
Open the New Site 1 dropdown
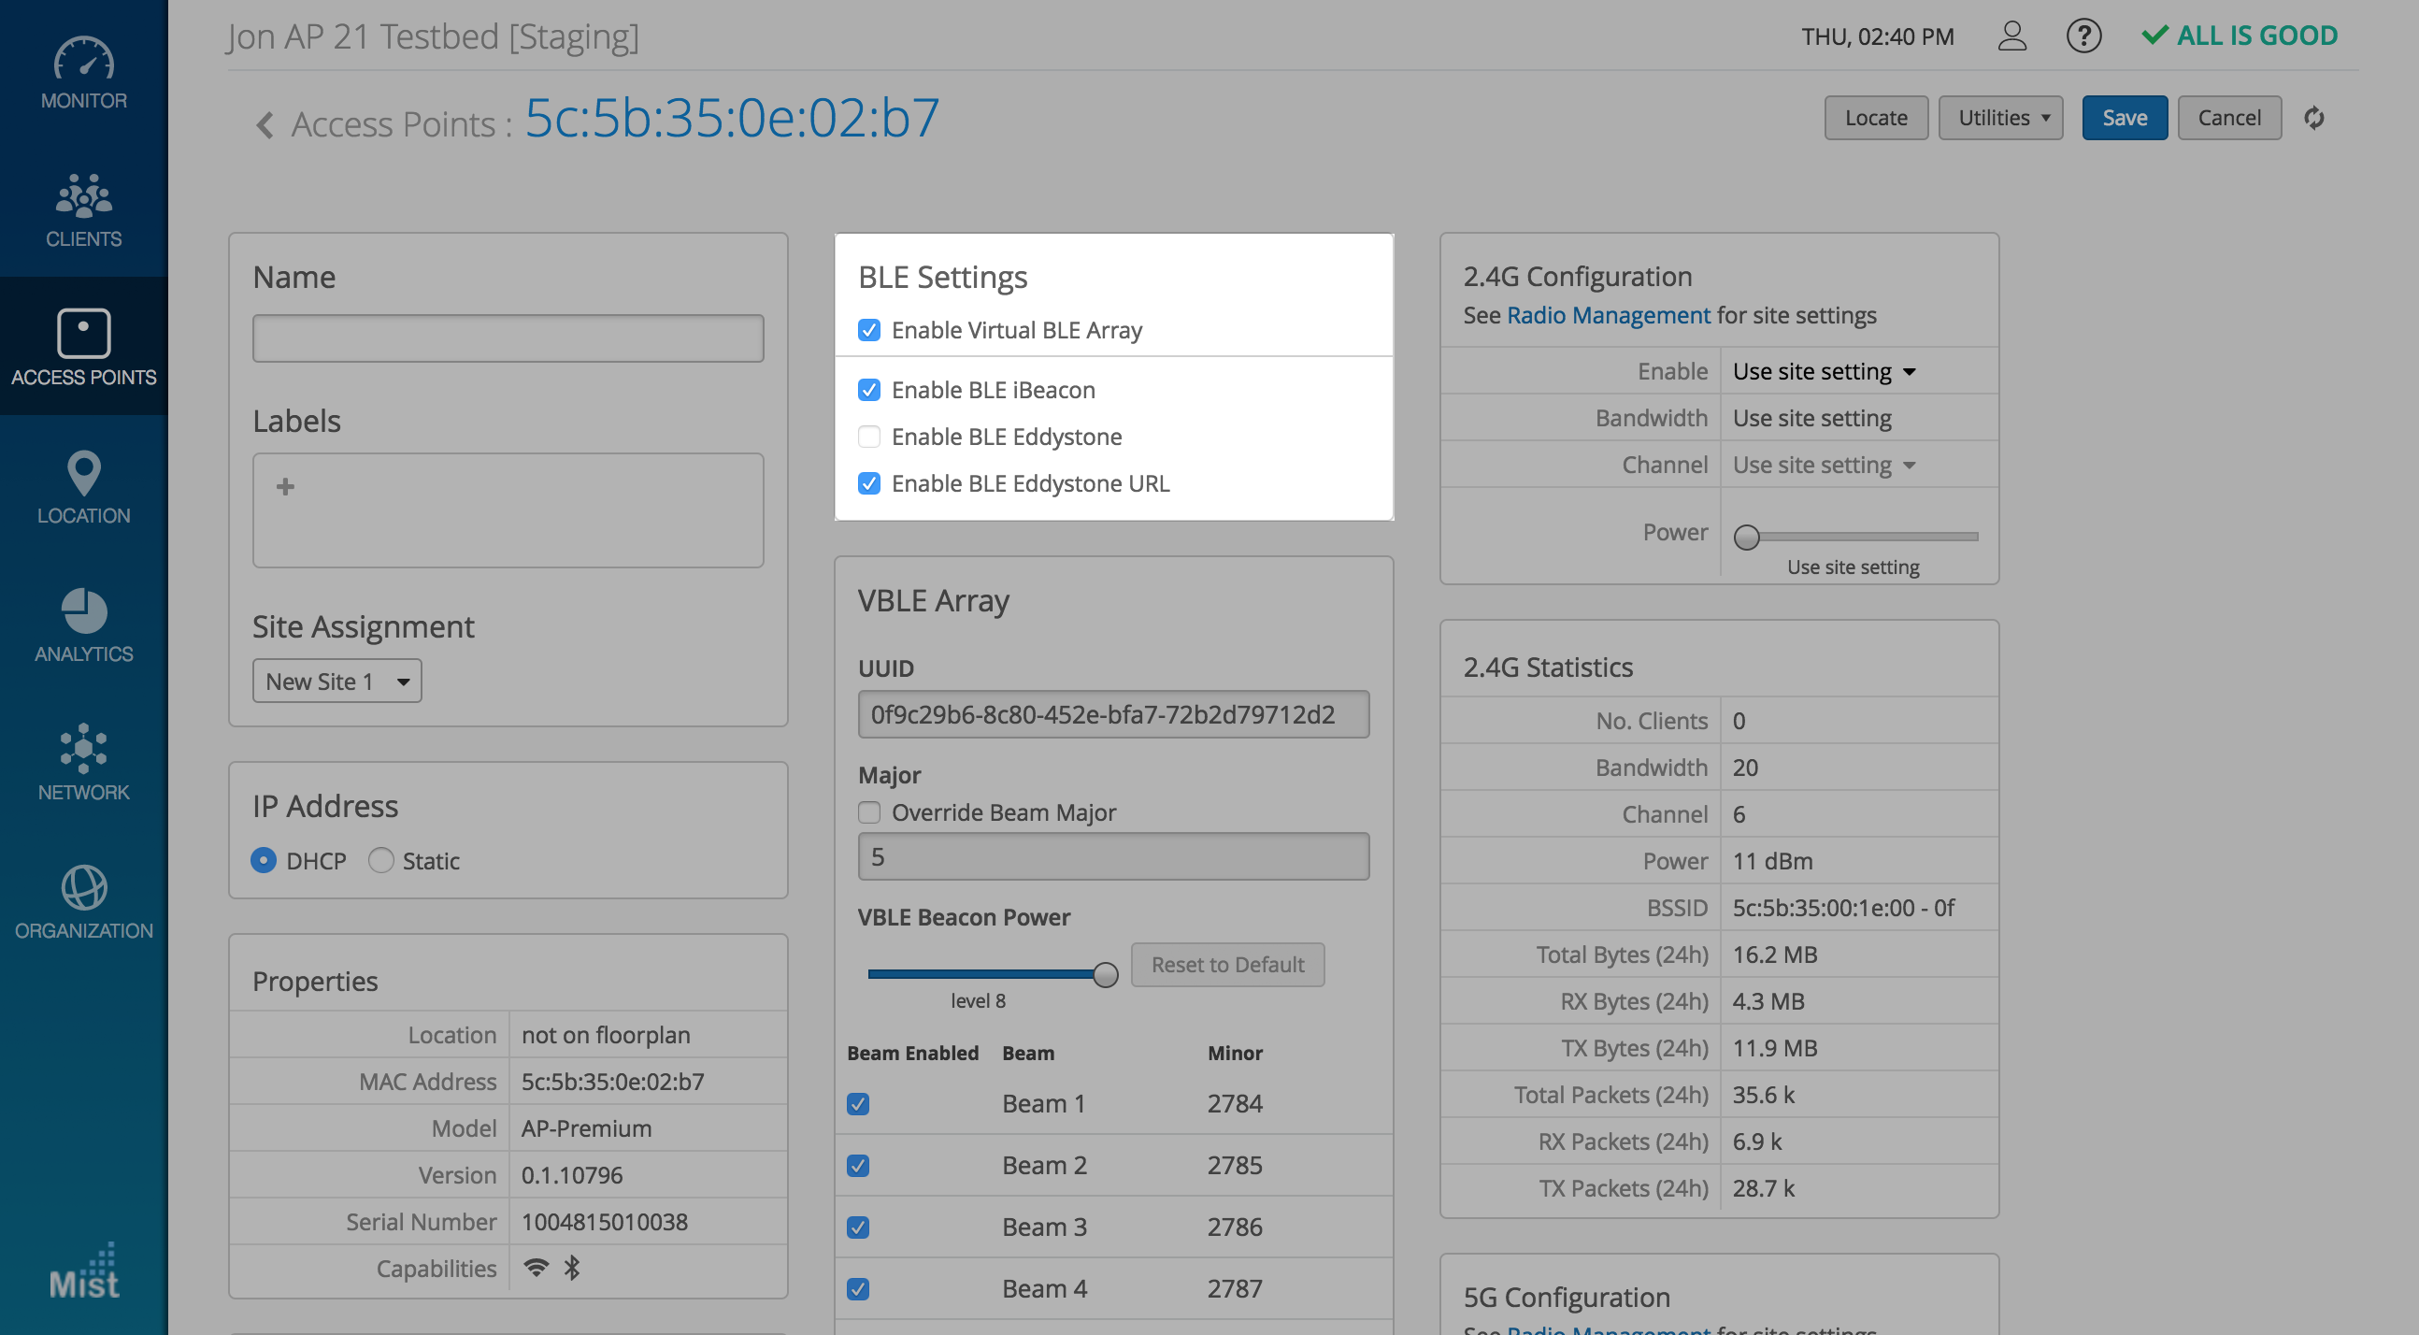(x=336, y=682)
